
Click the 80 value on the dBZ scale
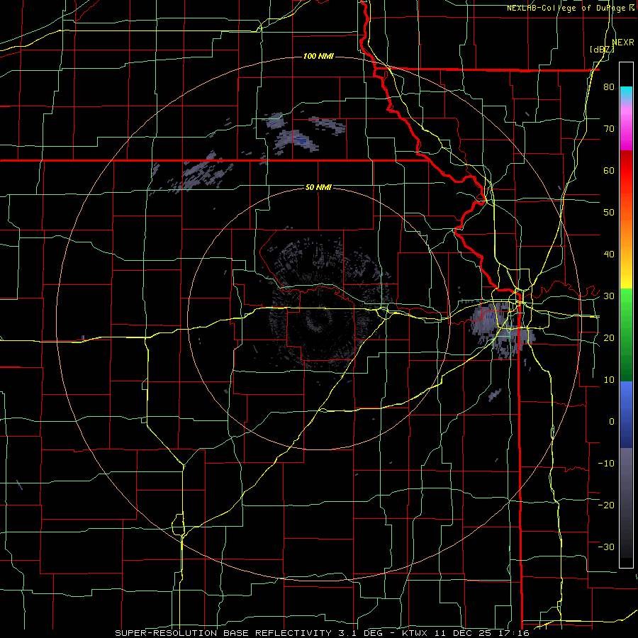click(609, 87)
